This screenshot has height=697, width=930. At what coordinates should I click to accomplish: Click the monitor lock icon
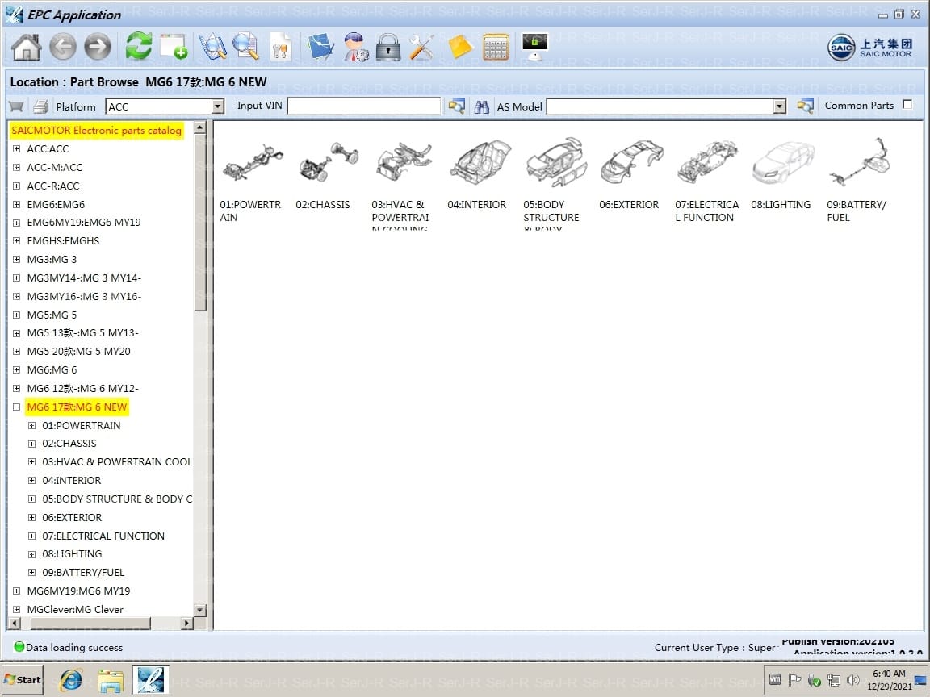[x=535, y=47]
